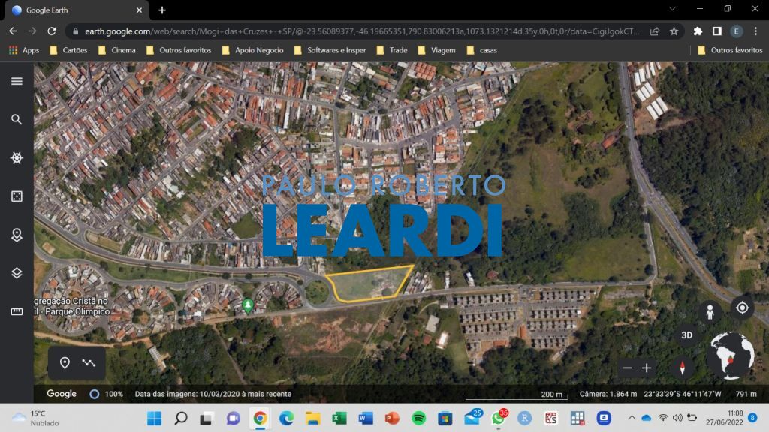Launch Voyager from the sidebar
This screenshot has height=432, width=769.
coord(17,158)
